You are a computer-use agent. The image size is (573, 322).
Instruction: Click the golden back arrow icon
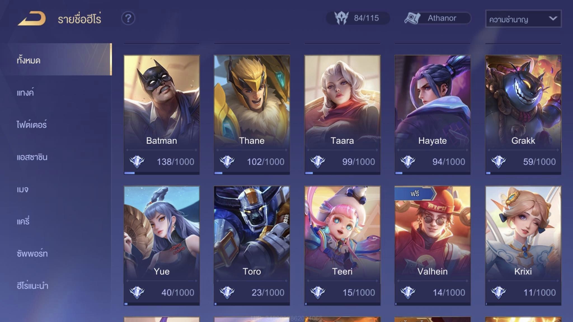click(32, 18)
